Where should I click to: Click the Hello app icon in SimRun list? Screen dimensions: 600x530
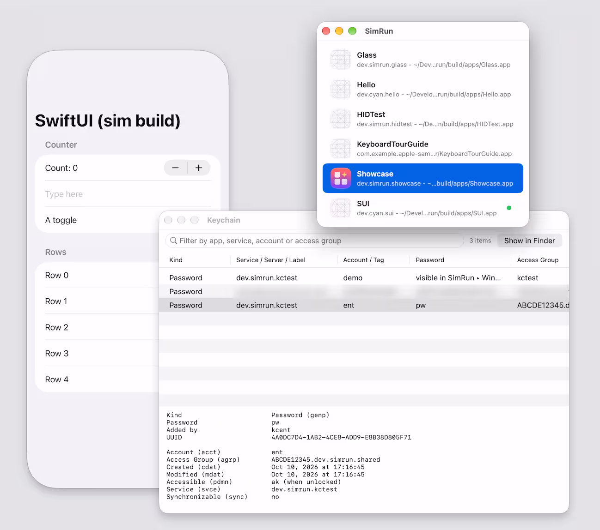coord(341,89)
